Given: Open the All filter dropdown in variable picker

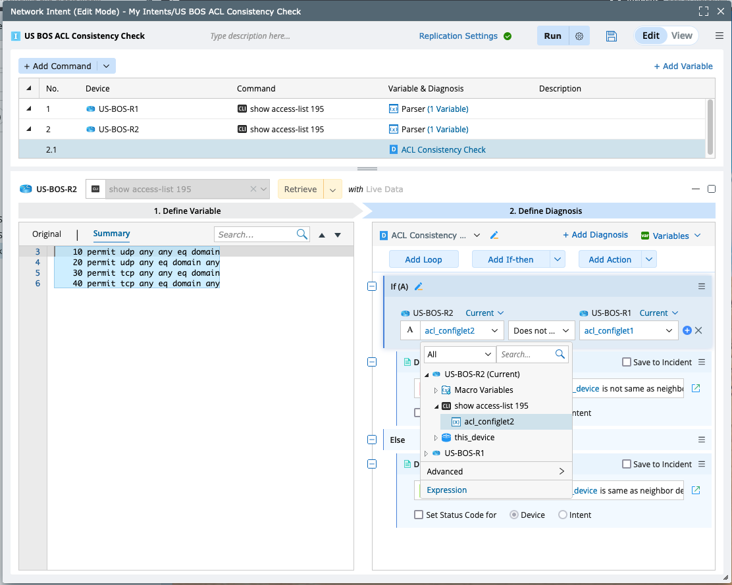Looking at the screenshot, I should (459, 354).
